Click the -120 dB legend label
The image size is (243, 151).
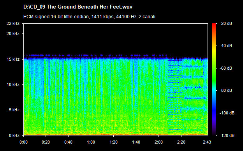[227, 135]
